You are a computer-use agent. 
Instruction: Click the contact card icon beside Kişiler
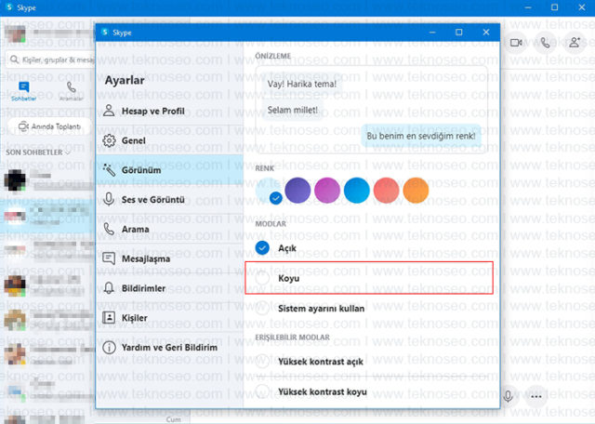coord(109,317)
